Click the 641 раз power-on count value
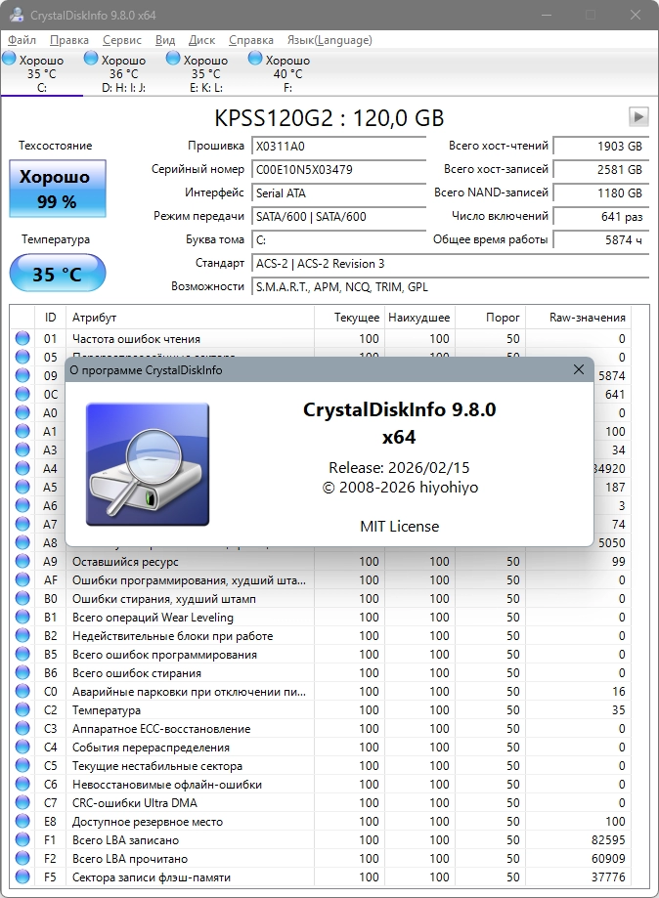Image resolution: width=659 pixels, height=898 pixels. point(601,217)
